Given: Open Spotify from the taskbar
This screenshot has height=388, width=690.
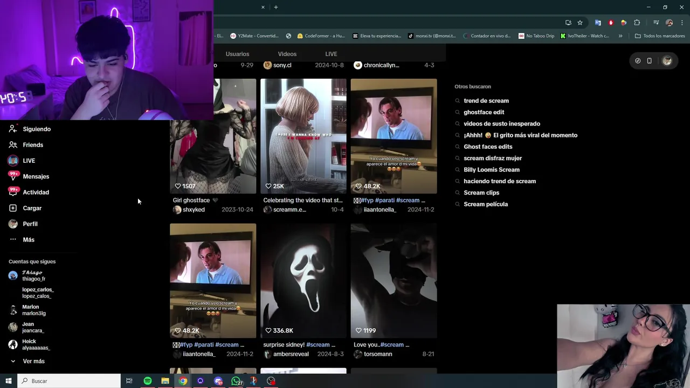Looking at the screenshot, I should point(147,381).
